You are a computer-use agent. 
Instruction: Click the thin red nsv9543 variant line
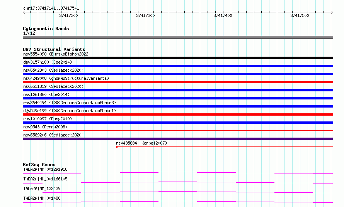coord(178,130)
